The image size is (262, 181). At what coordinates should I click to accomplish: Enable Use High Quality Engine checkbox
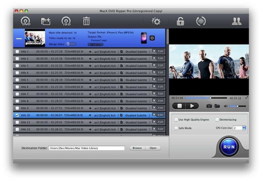point(176,120)
